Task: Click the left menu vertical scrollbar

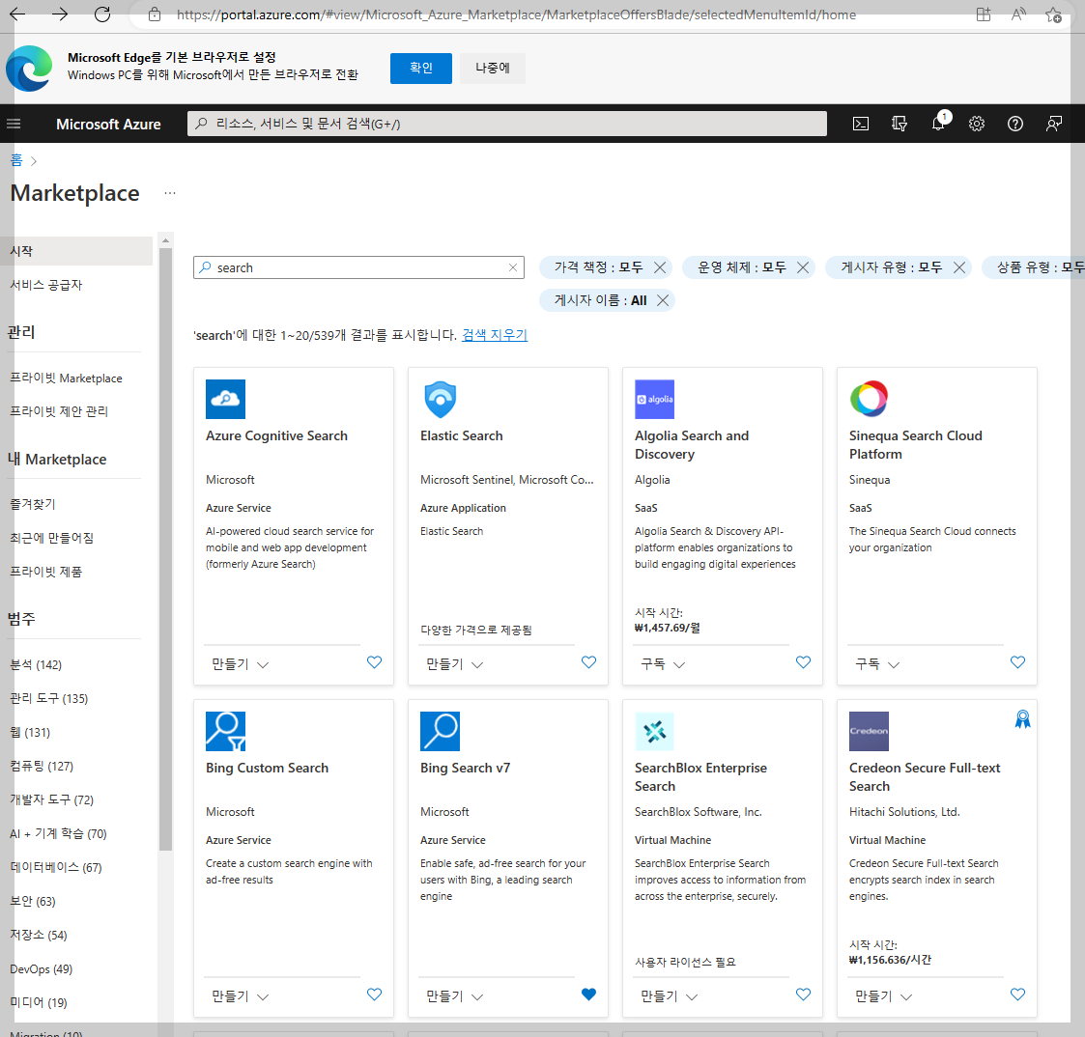Action: [x=165, y=549]
